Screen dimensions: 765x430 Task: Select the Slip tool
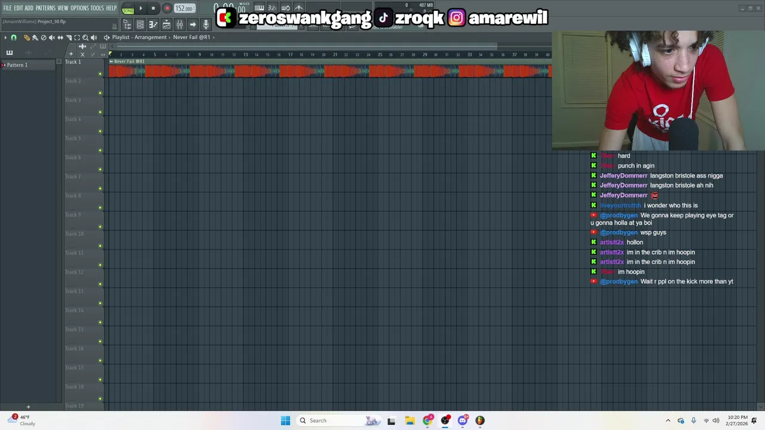(x=60, y=37)
